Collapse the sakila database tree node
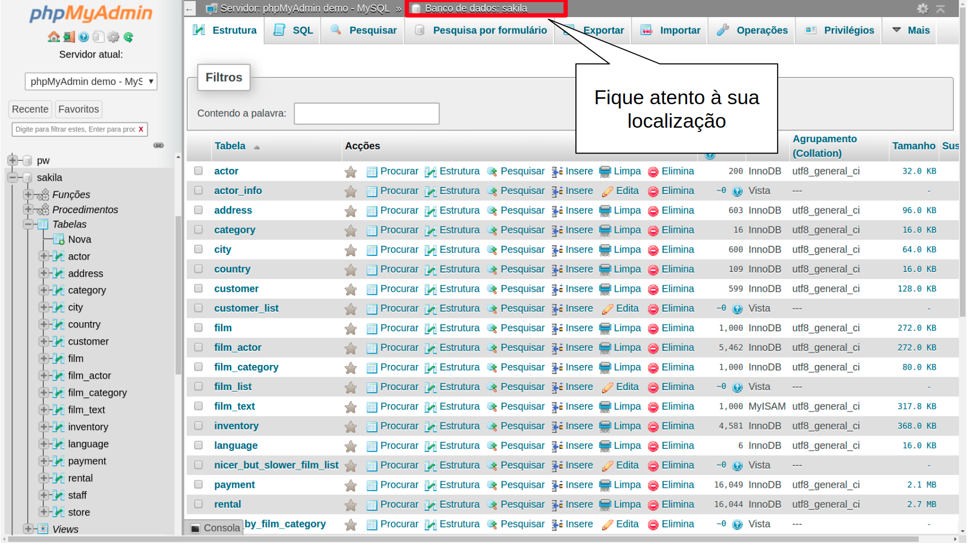The width and height of the screenshot is (969, 545). 13,177
